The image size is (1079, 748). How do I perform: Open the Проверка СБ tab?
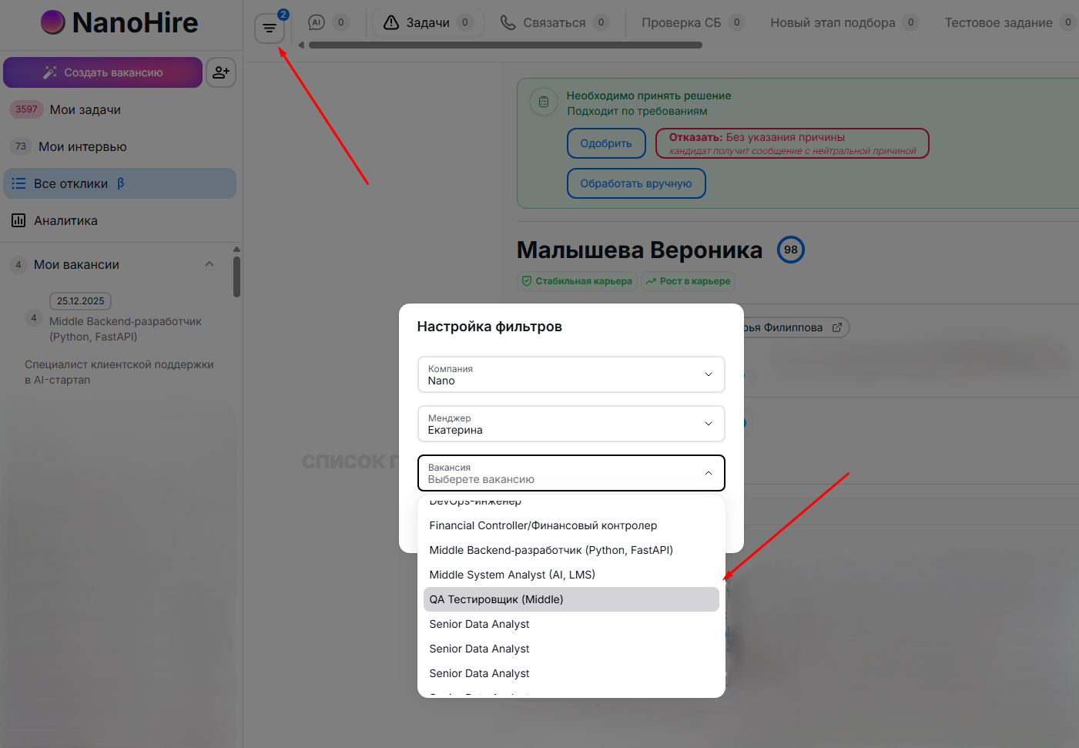pyautogui.click(x=692, y=22)
